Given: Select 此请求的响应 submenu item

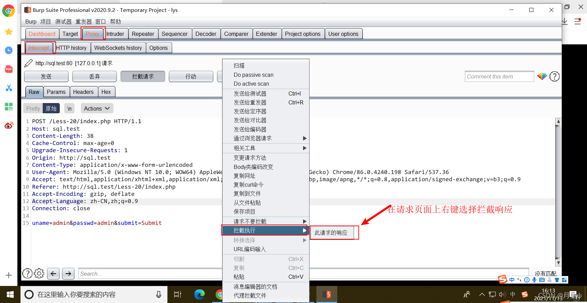Looking at the screenshot, I should click(332, 233).
